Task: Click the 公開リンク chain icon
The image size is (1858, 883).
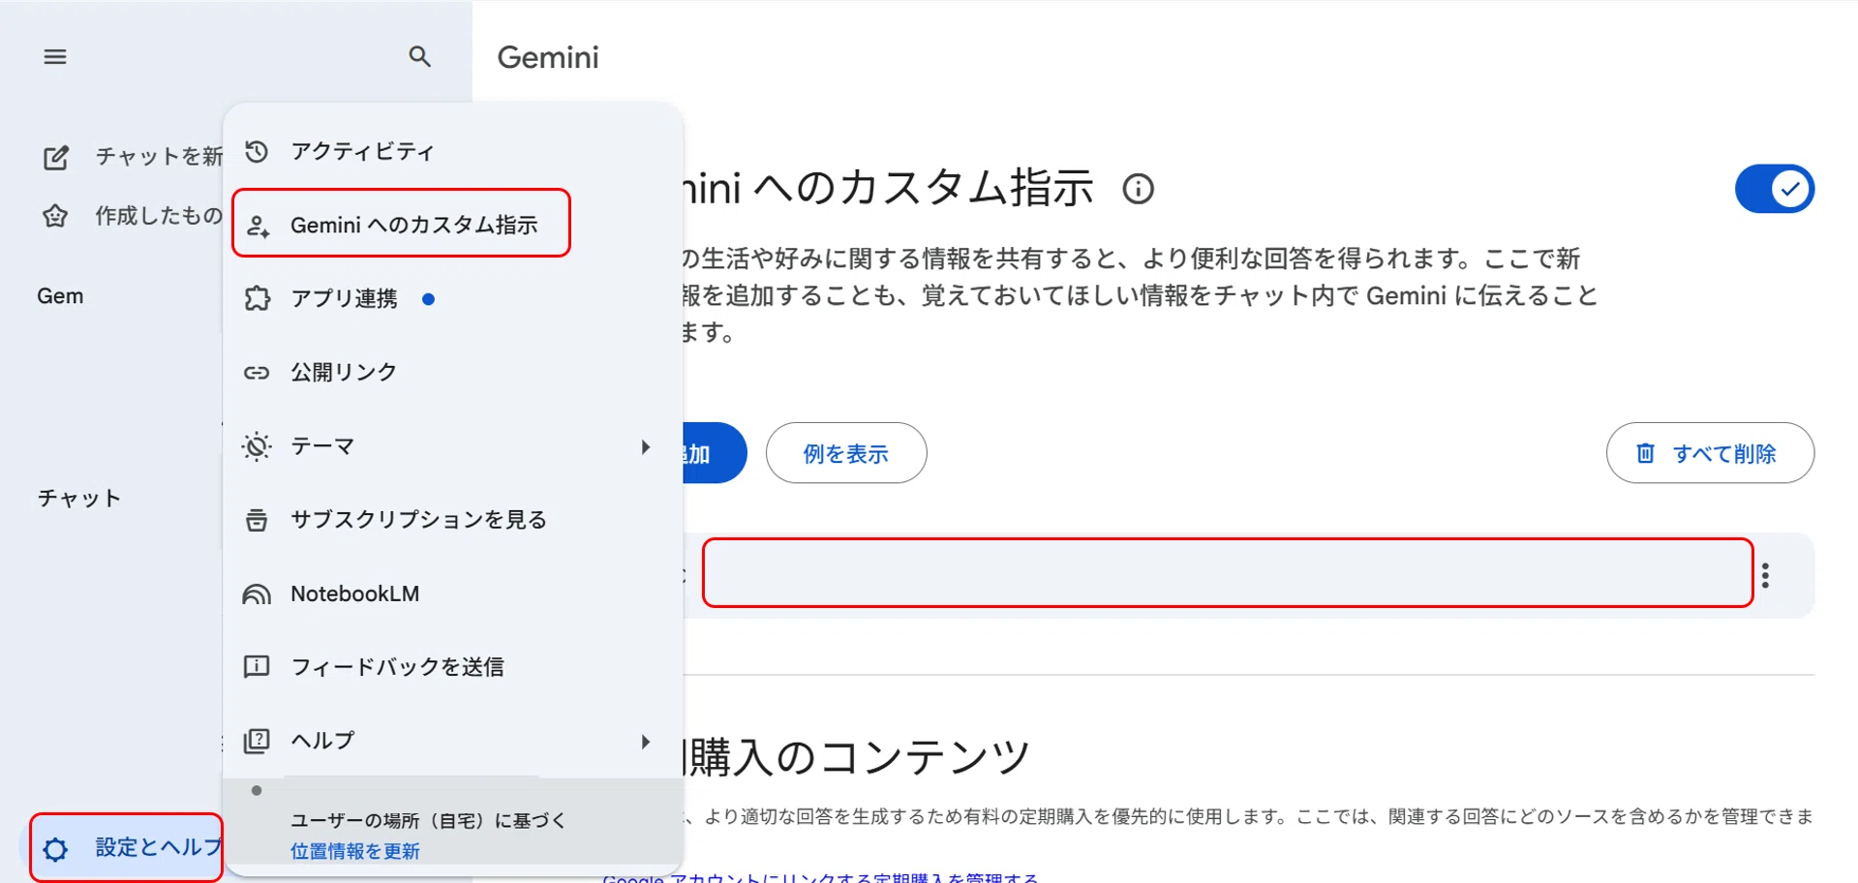Action: coord(257,373)
